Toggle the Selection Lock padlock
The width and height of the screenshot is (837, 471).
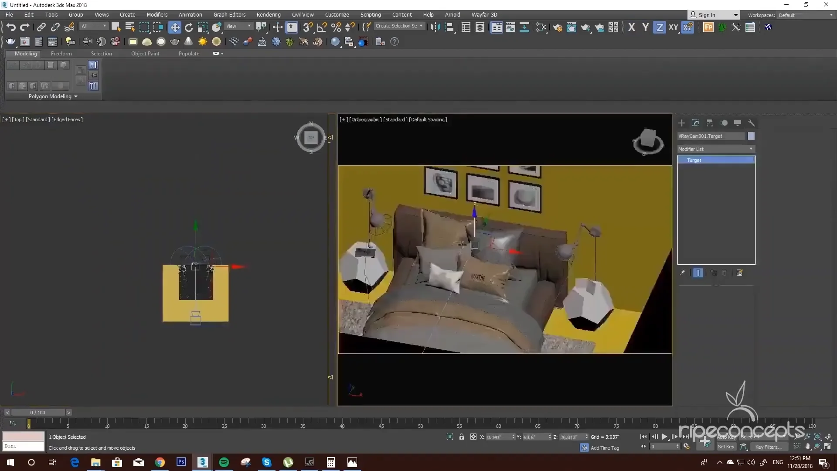(461, 437)
